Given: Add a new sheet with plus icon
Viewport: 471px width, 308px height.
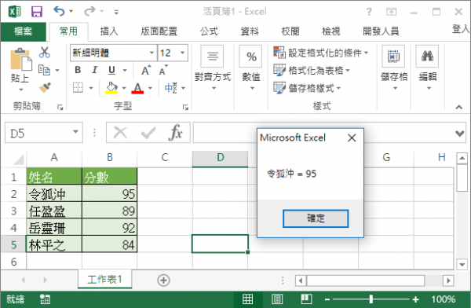Looking at the screenshot, I should tap(163, 280).
